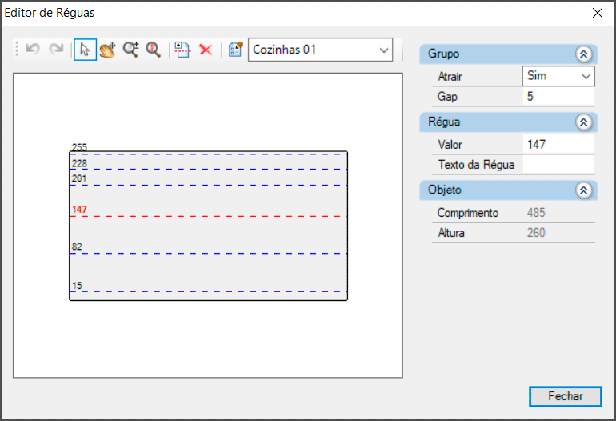
Task: Click the Fechar button
Action: tap(565, 396)
